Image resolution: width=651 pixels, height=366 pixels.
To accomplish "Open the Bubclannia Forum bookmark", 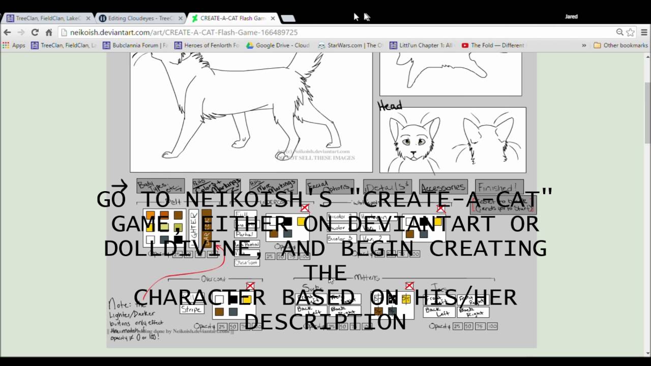I will (x=135, y=45).
